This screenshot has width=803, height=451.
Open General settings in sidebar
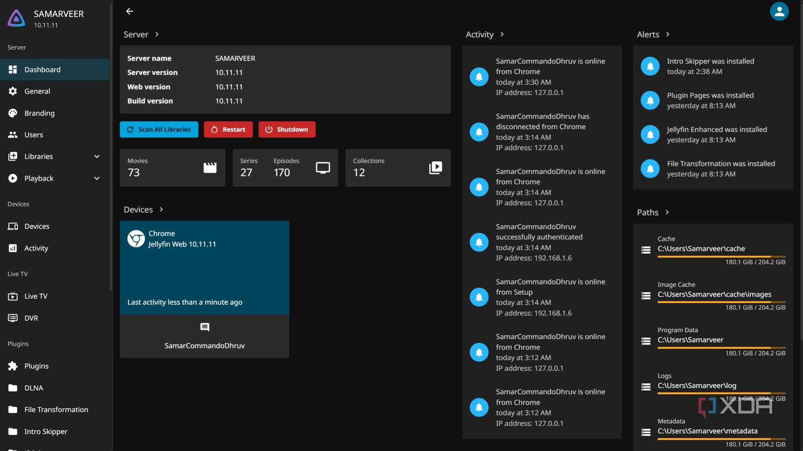pos(55,91)
